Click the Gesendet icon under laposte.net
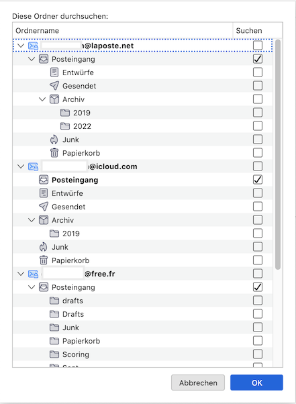 coord(54,86)
